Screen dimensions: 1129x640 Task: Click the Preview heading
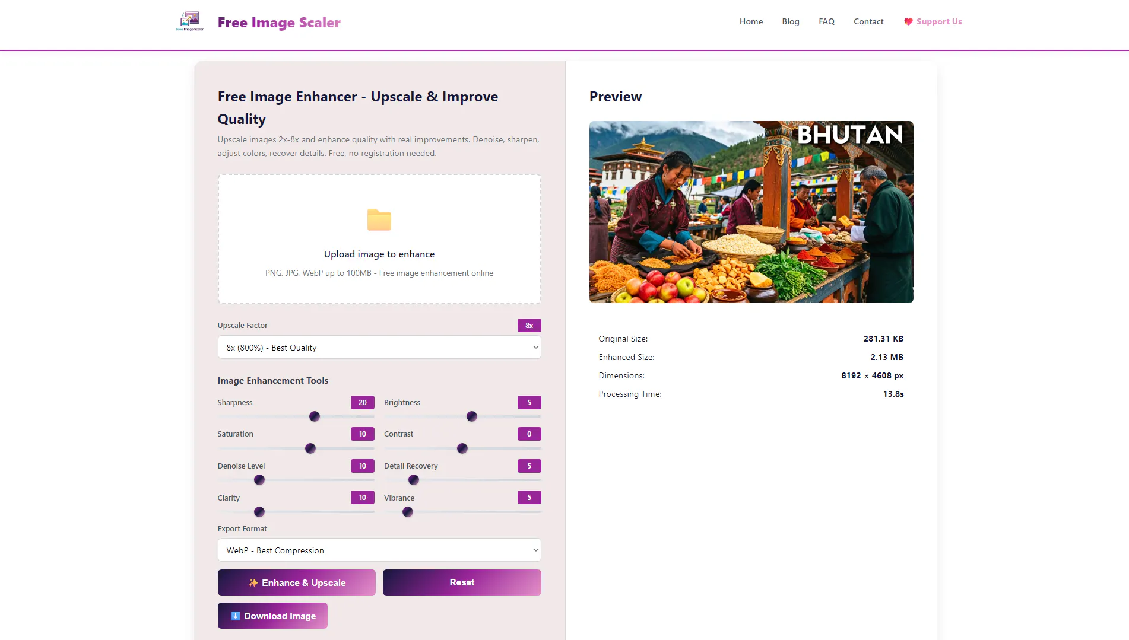click(x=616, y=97)
